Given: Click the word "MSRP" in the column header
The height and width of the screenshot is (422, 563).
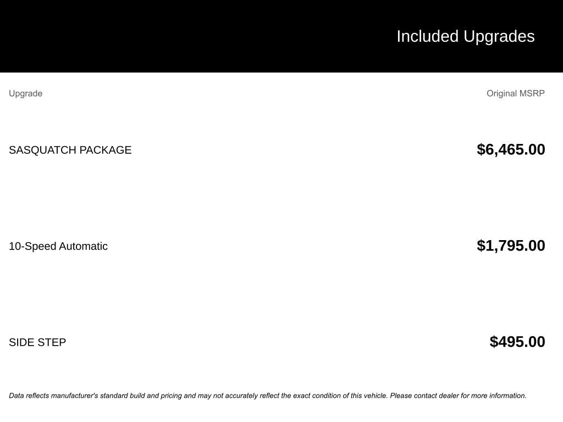Looking at the screenshot, I should 532,93.
